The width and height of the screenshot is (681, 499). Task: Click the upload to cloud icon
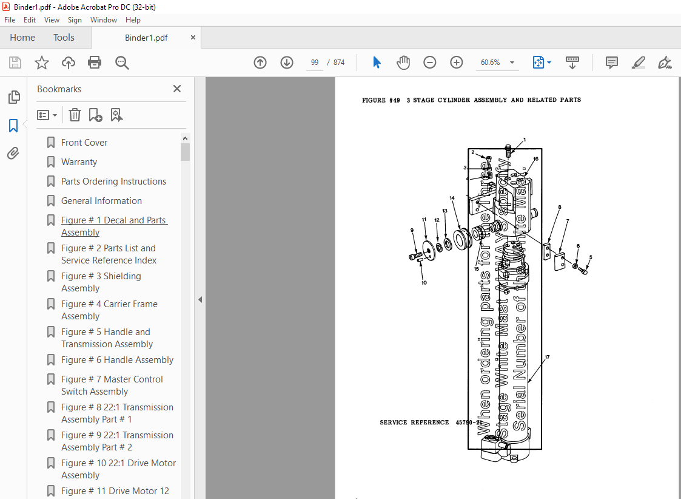click(69, 63)
